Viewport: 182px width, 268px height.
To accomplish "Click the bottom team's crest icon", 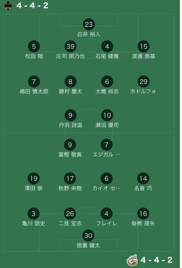I will point(132,260).
